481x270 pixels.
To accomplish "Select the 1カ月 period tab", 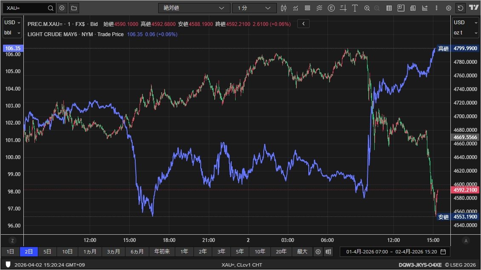I will tap(90, 252).
